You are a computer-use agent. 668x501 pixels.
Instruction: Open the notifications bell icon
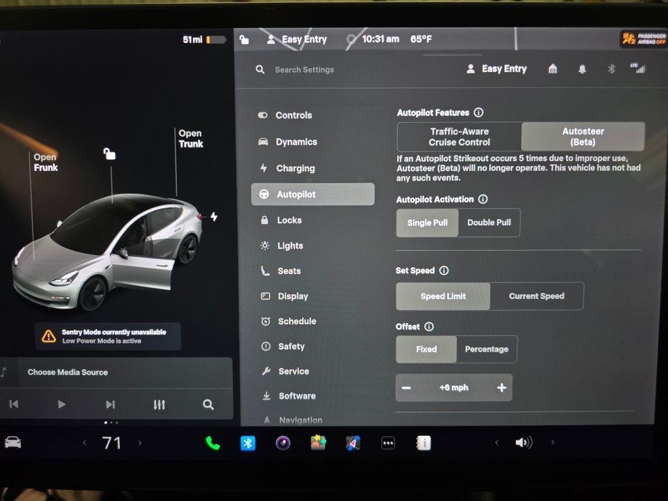point(582,69)
